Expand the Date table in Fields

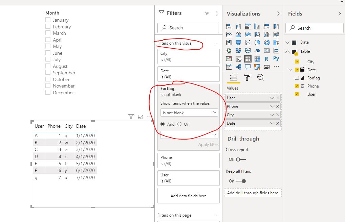click(287, 42)
